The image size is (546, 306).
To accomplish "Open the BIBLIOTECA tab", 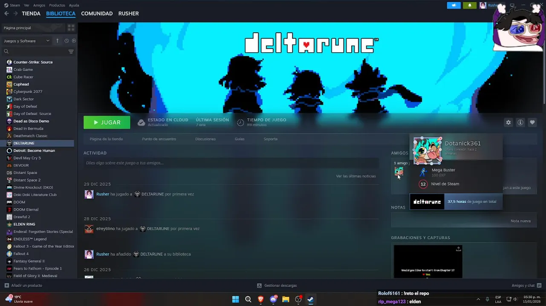I will 61,14.
